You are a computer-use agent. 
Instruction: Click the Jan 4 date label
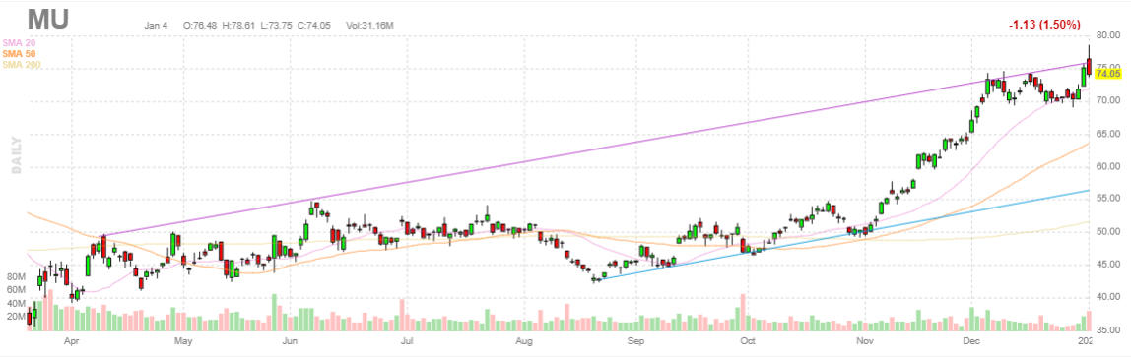[x=156, y=25]
